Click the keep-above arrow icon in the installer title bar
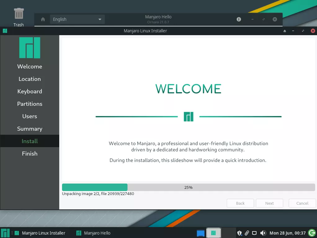Screen dimensions: 317x238 285,31
